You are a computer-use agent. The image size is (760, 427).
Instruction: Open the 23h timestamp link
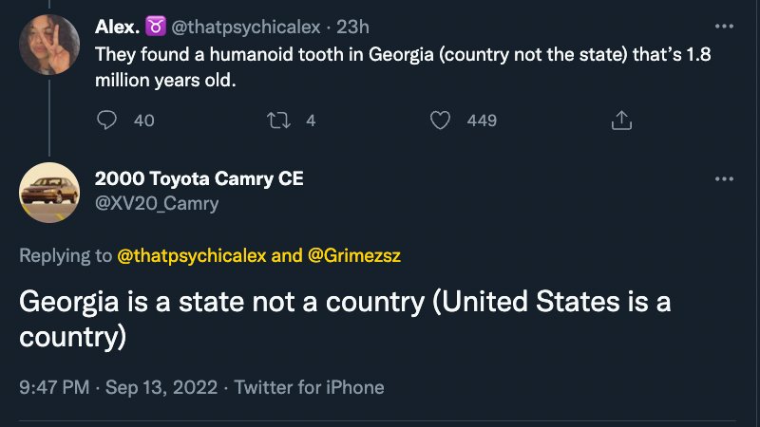click(x=352, y=27)
